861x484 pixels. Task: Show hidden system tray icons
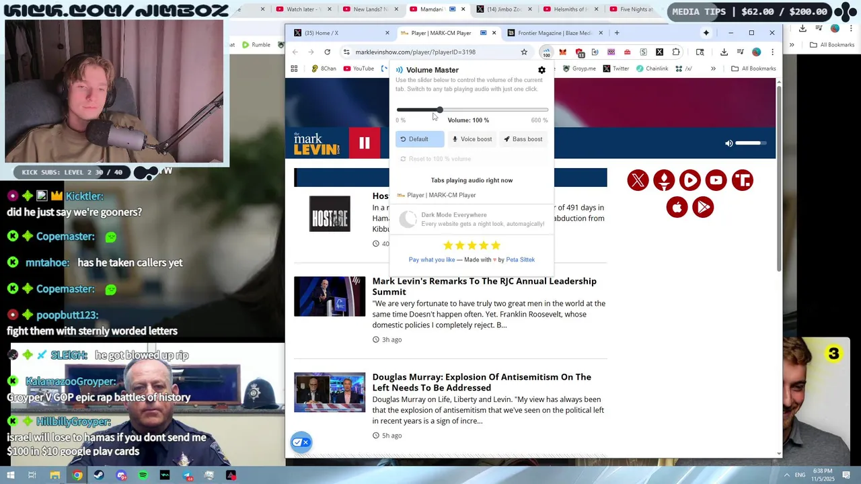[x=786, y=475]
